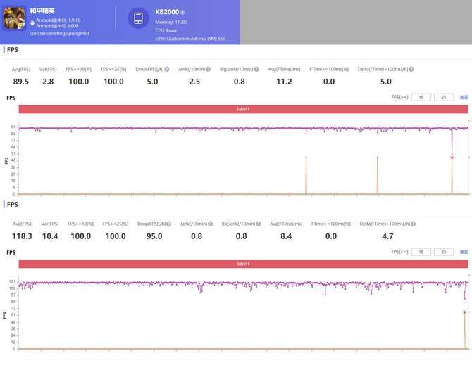The width and height of the screenshot is (472, 365).
Task: Click the KB2000 device phone icon
Action: (x=138, y=18)
